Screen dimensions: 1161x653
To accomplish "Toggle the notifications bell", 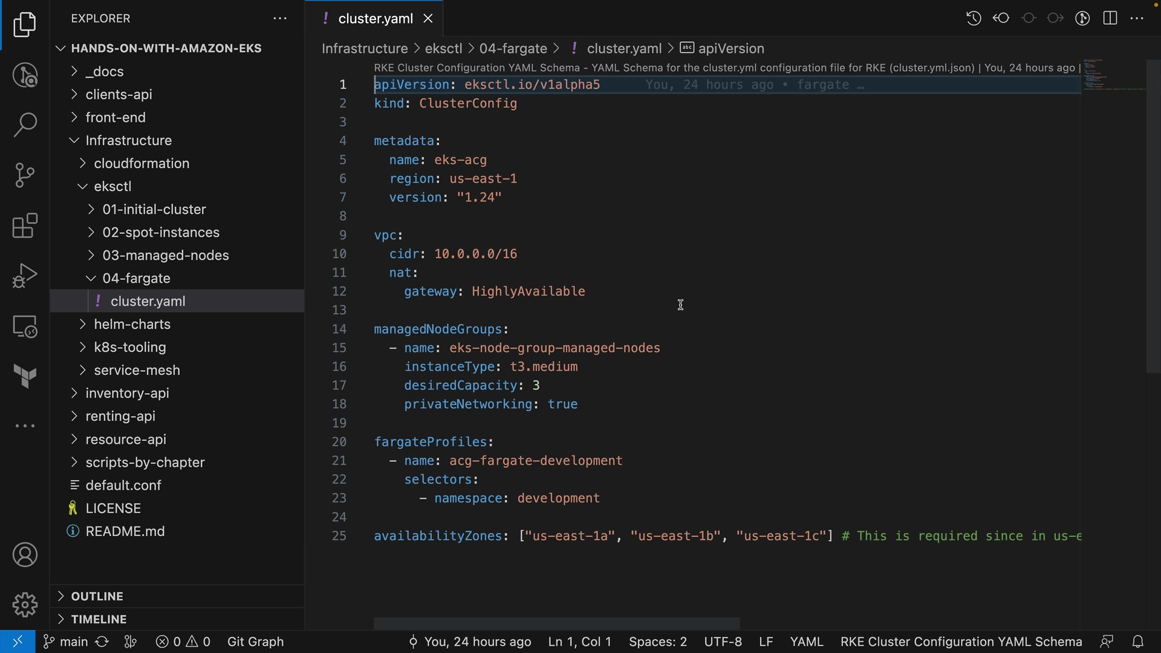I will point(1138,642).
